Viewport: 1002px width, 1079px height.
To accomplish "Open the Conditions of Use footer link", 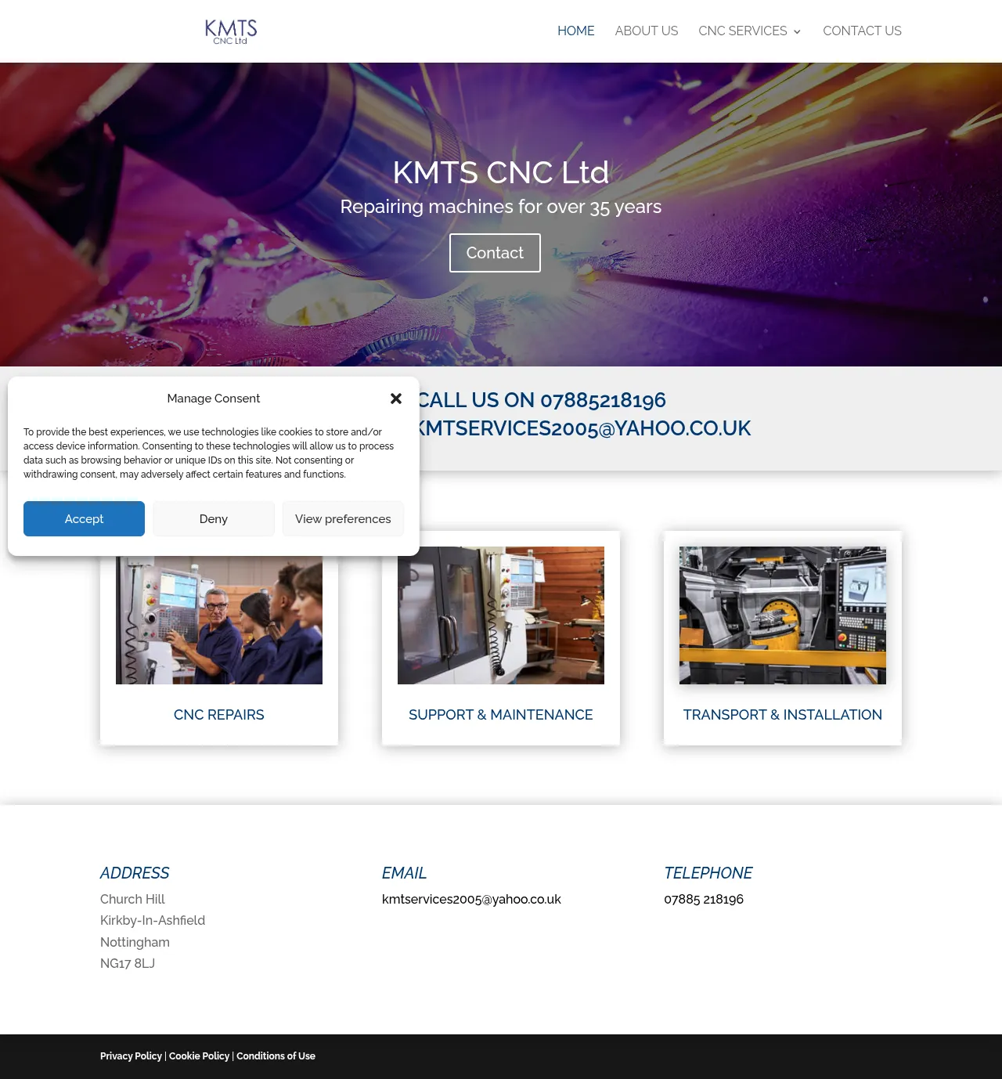I will pyautogui.click(x=276, y=1056).
